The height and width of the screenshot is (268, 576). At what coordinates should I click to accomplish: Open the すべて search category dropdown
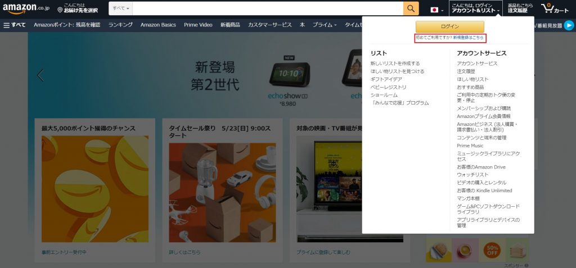coord(120,8)
